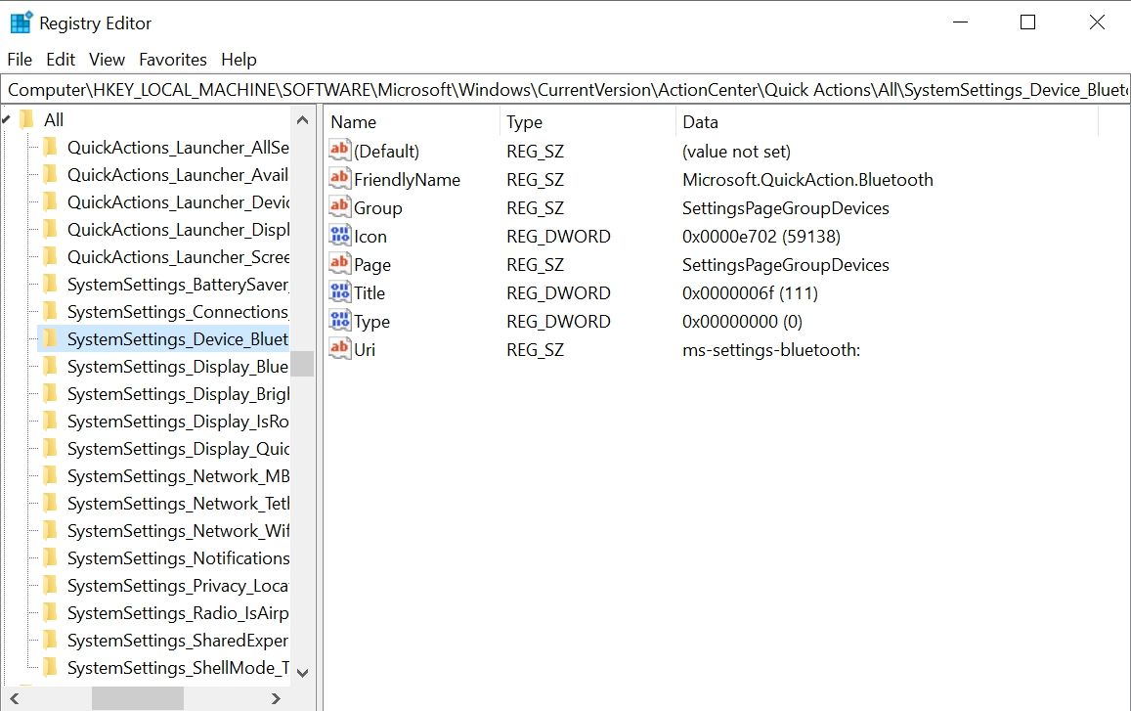Viewport: 1131px width, 711px height.
Task: Click folder icon of SystemSettings_Display_Blue key
Action: (x=50, y=367)
